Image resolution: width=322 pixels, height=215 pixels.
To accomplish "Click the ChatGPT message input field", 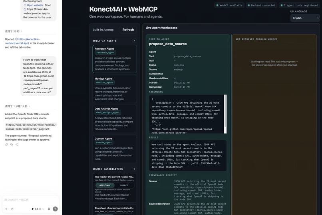I will (x=31, y=200).
